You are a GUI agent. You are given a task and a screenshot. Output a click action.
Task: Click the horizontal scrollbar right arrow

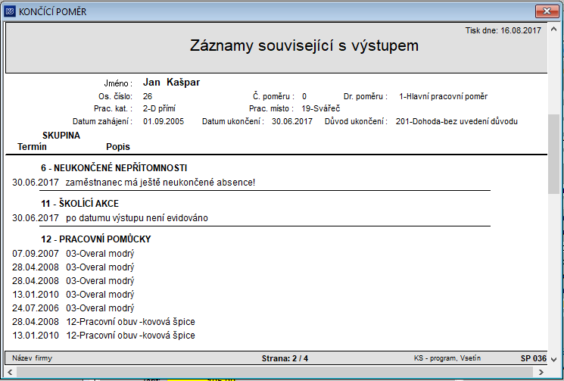(541, 372)
